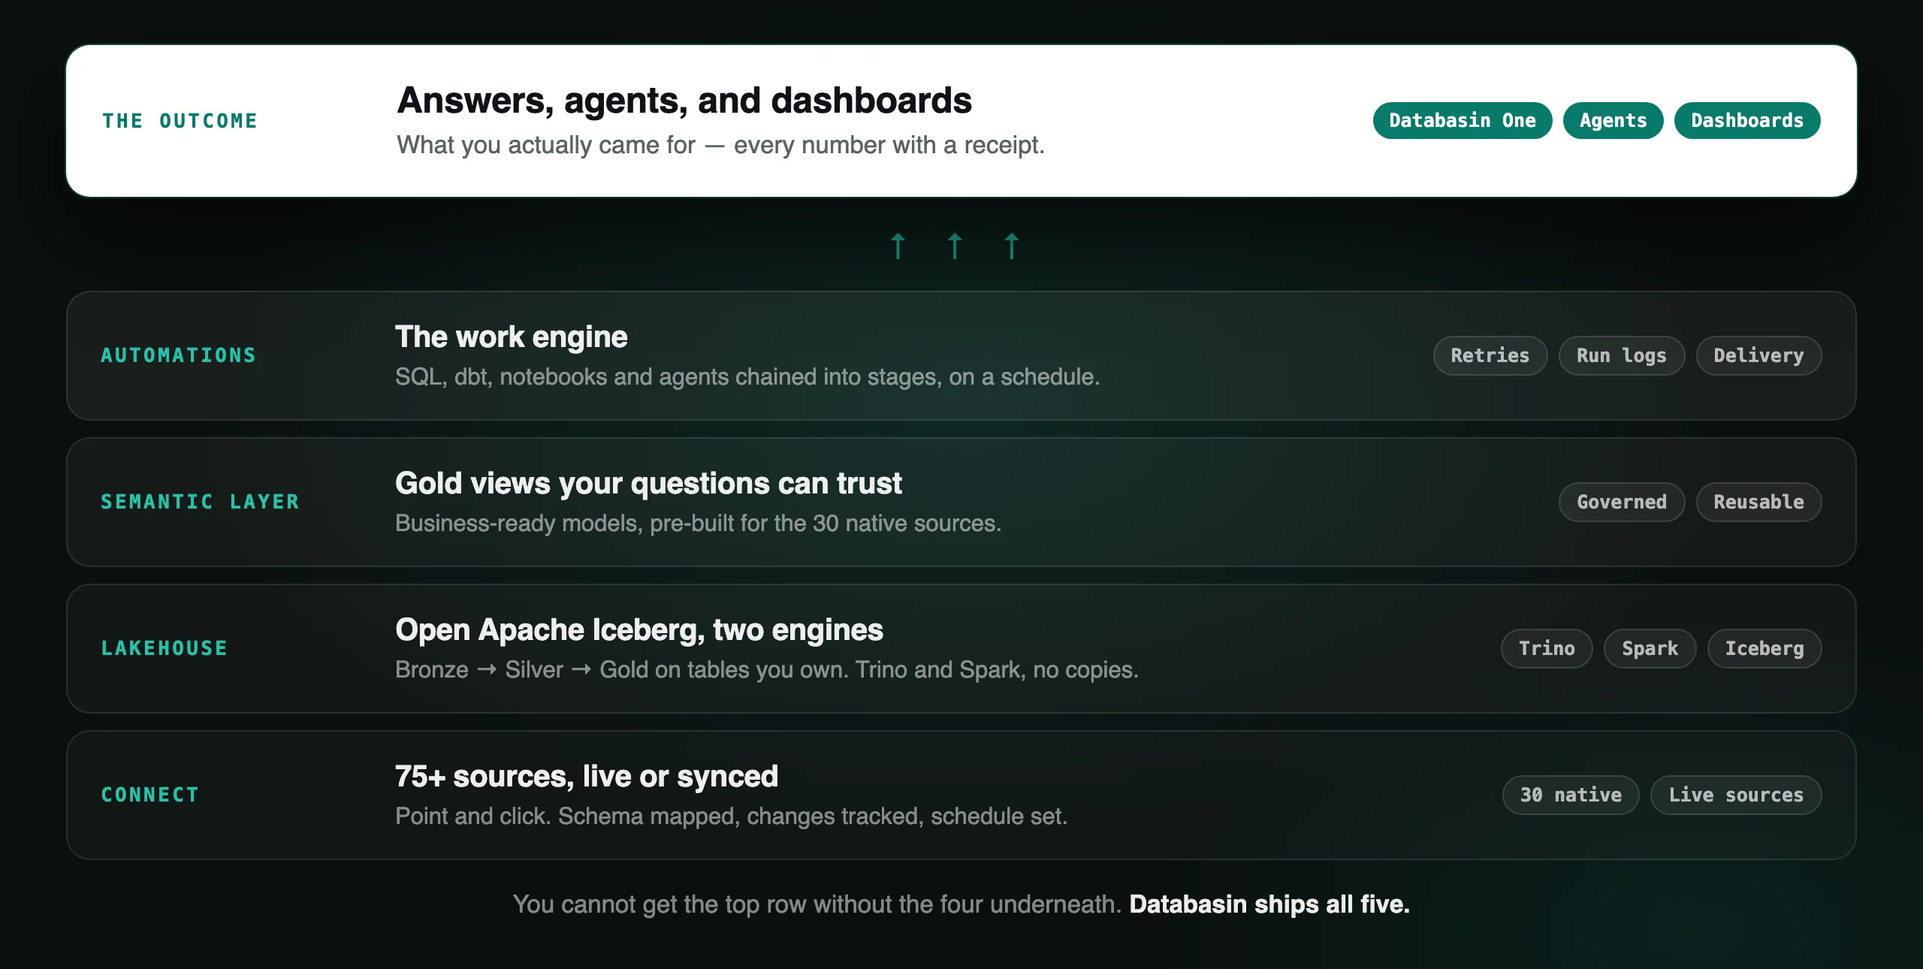Viewport: 1923px width, 969px height.
Task: Click the heading The work engine
Action: (512, 337)
